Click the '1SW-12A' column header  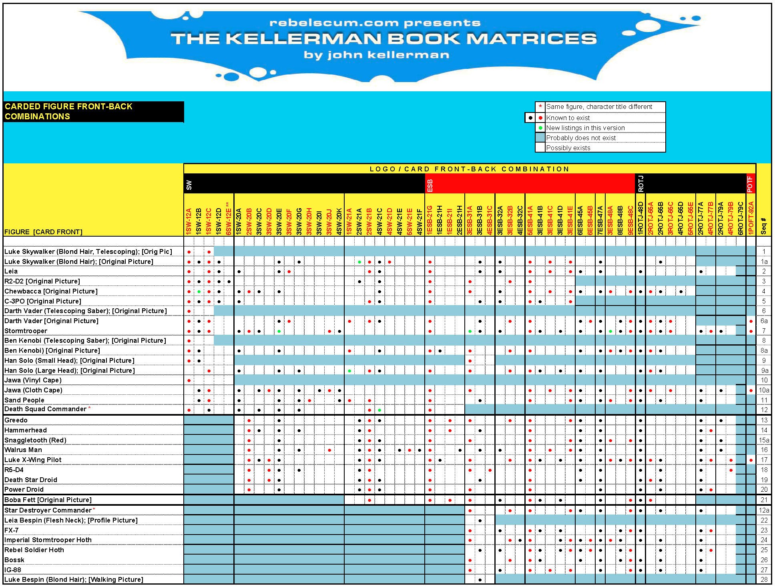[x=189, y=221]
